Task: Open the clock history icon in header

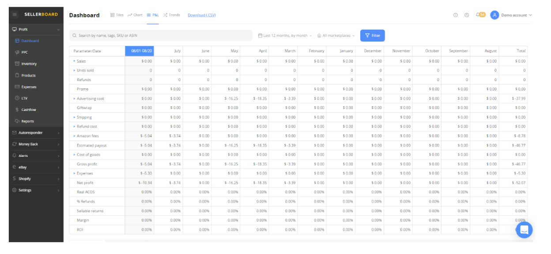Action: (x=467, y=15)
